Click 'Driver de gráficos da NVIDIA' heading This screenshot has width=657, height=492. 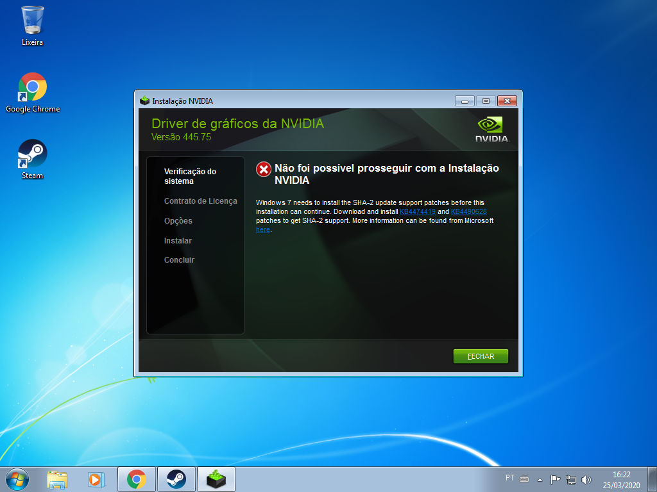[237, 124]
